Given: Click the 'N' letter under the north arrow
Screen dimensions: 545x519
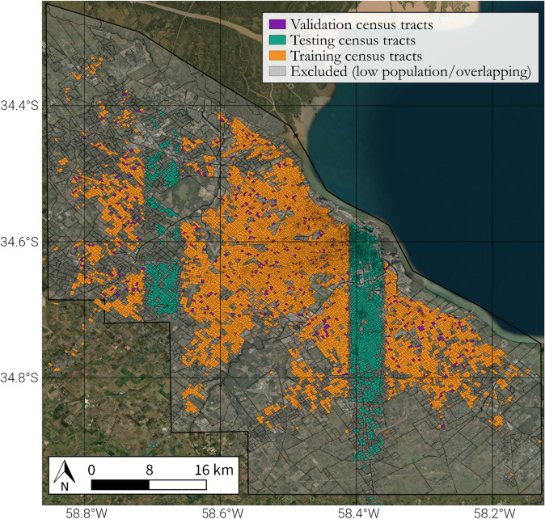Looking at the screenshot, I should [x=65, y=487].
